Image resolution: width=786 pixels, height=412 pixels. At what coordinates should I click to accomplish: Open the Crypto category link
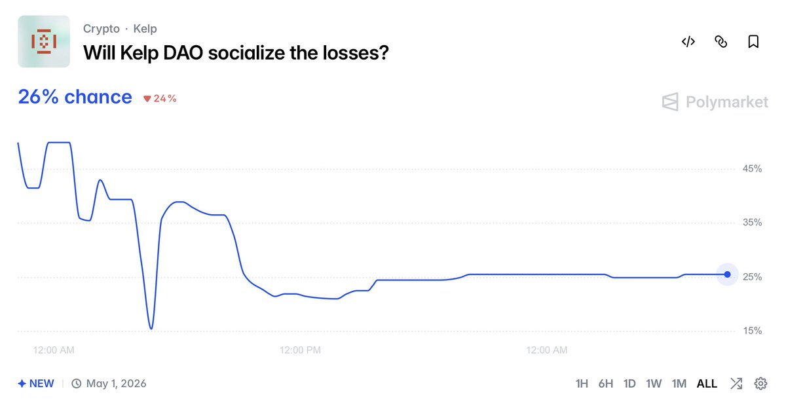[x=102, y=29]
